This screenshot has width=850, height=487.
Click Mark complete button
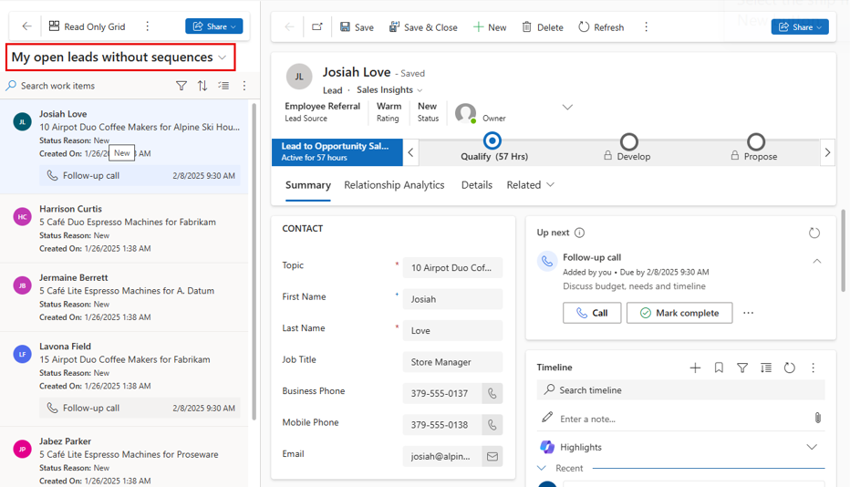click(x=679, y=313)
